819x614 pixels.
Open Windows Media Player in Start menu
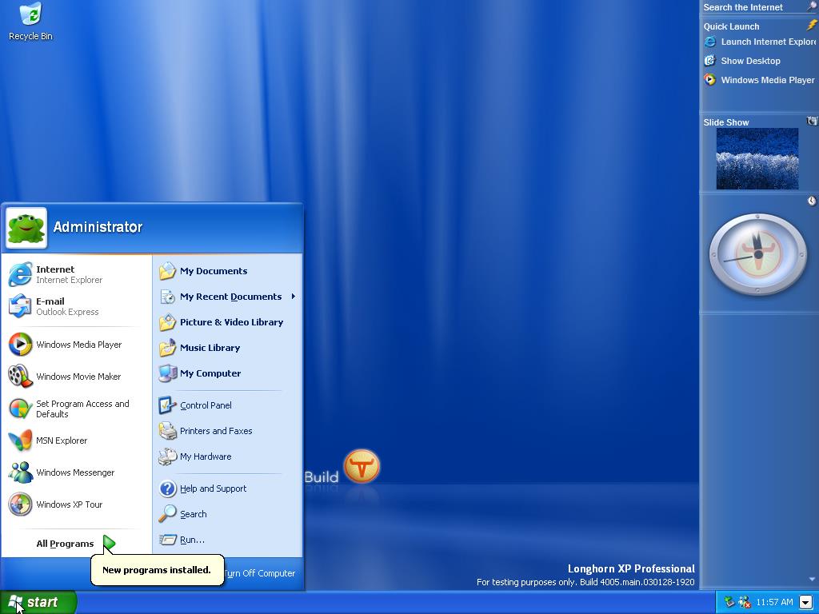coord(76,345)
